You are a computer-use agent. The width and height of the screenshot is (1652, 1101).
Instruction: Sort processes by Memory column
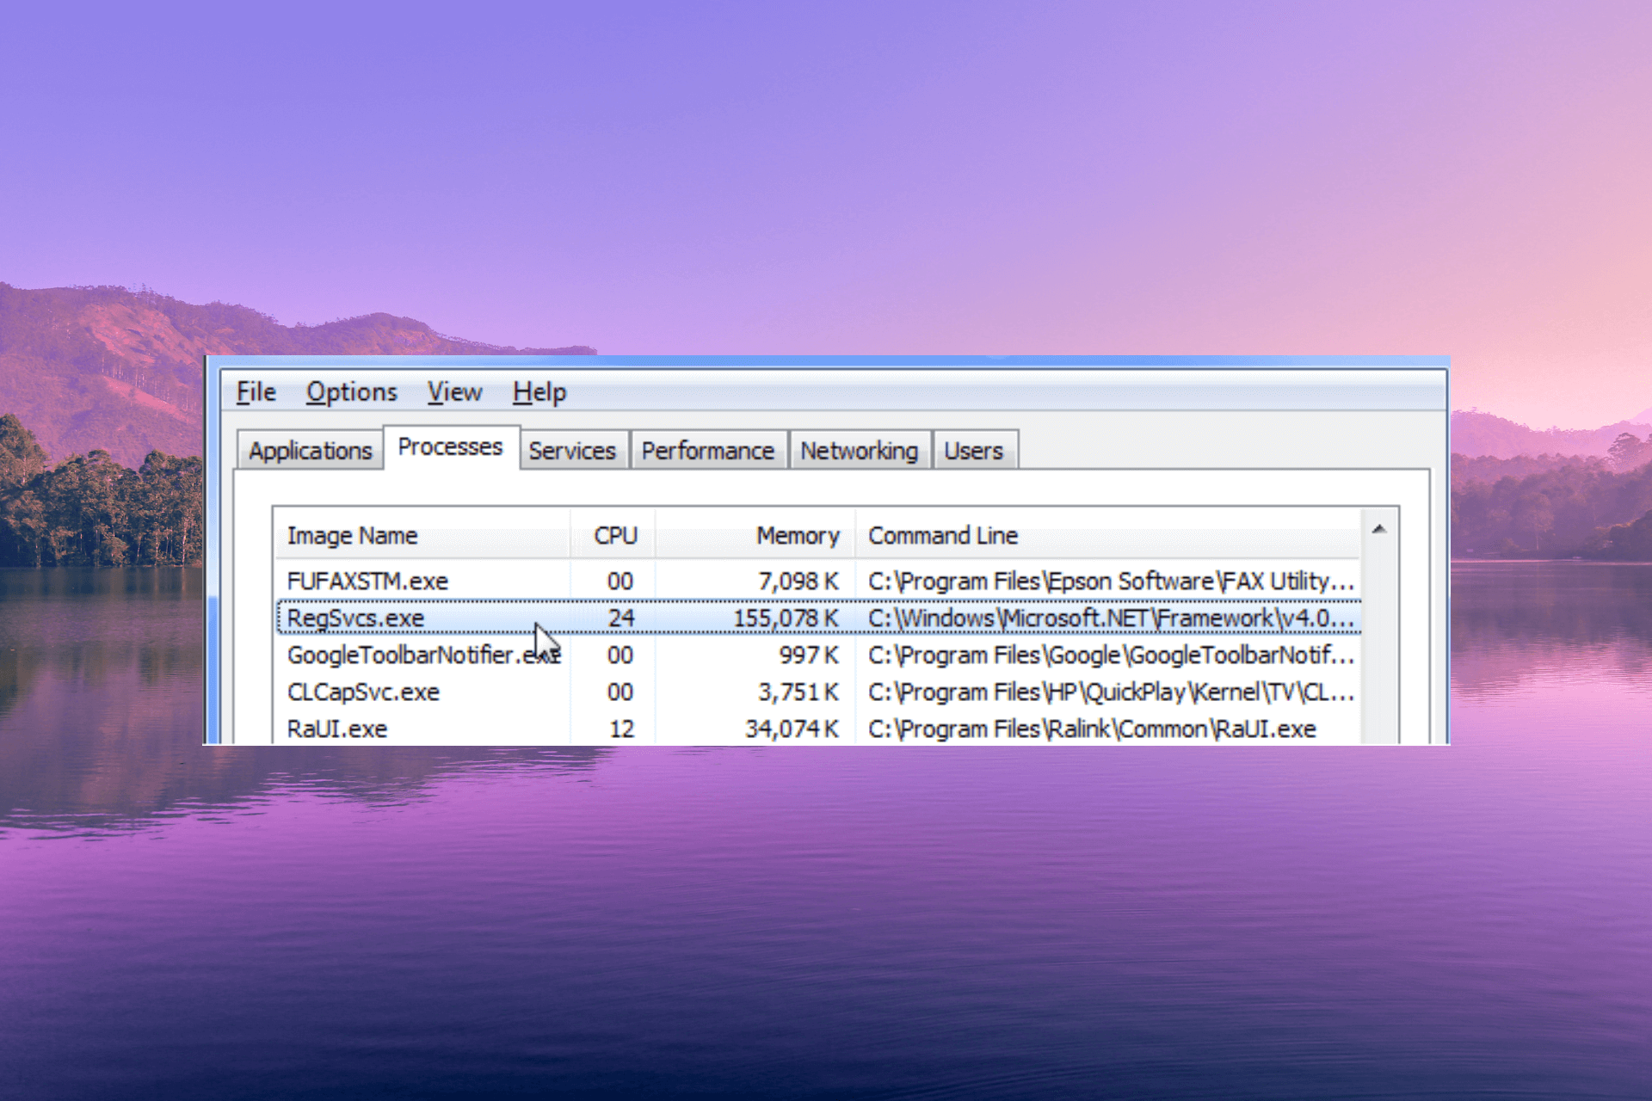coord(797,536)
